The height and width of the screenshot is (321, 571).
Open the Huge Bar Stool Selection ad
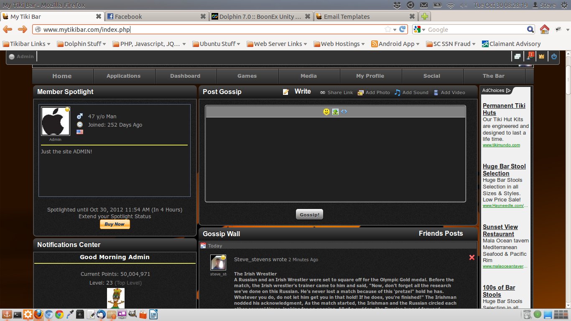pos(504,170)
